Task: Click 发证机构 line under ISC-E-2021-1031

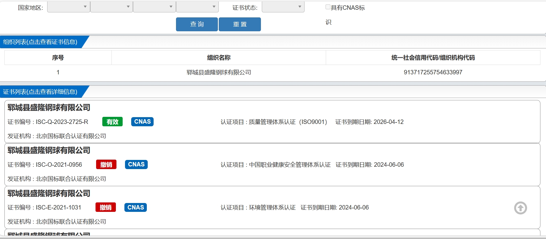Action: coord(57,222)
